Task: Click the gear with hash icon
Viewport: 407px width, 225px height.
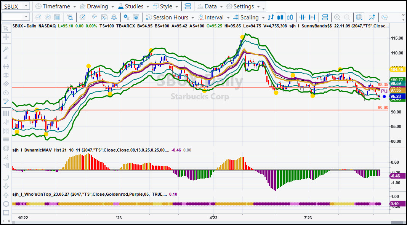Action: pyautogui.click(x=127, y=18)
